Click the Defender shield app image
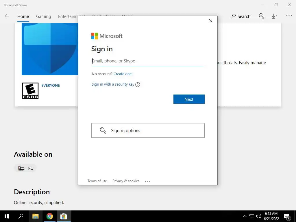The width and height of the screenshot is (296, 222). point(50,49)
